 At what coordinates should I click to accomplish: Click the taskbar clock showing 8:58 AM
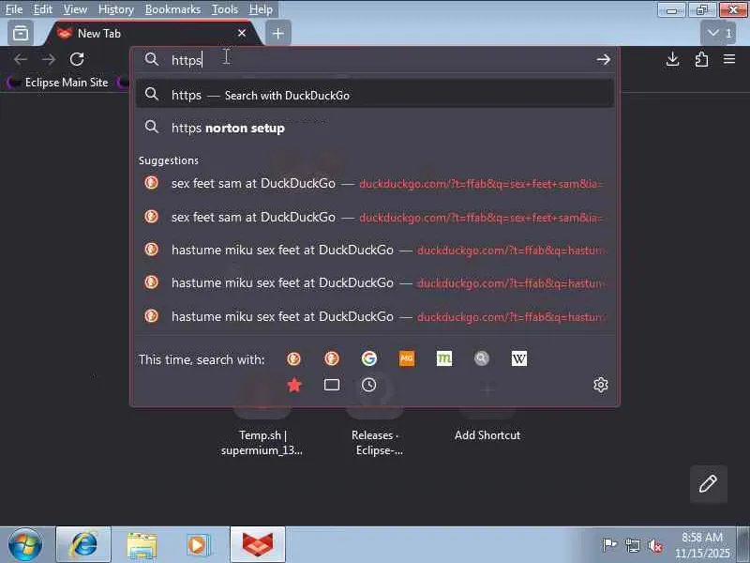click(702, 545)
